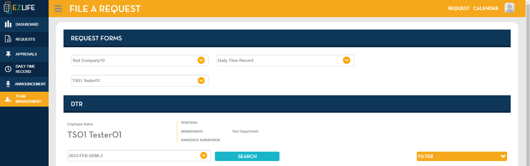530x166 pixels.
Task: Open the Test Company10 dropdown
Action: point(140,60)
